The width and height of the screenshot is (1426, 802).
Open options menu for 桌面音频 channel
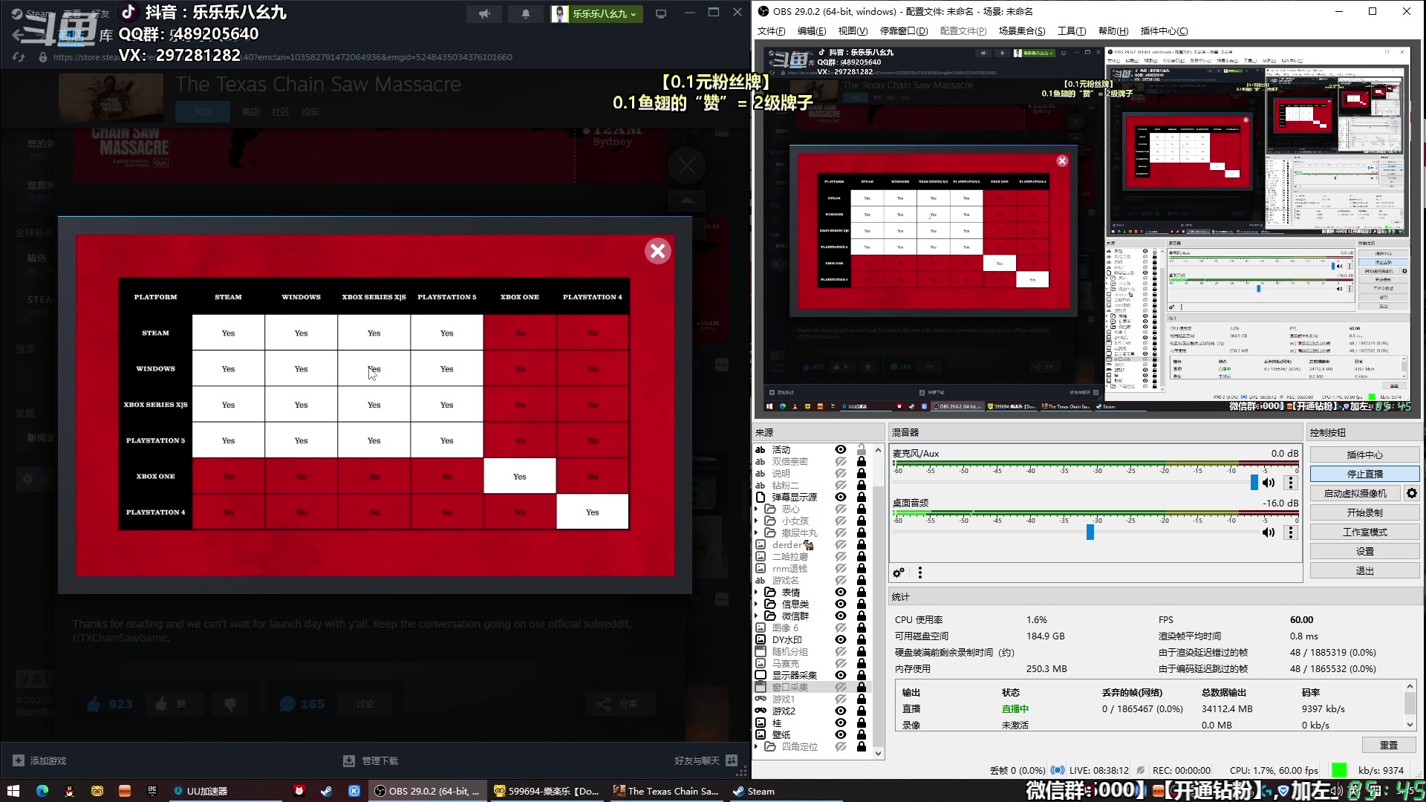click(1291, 532)
